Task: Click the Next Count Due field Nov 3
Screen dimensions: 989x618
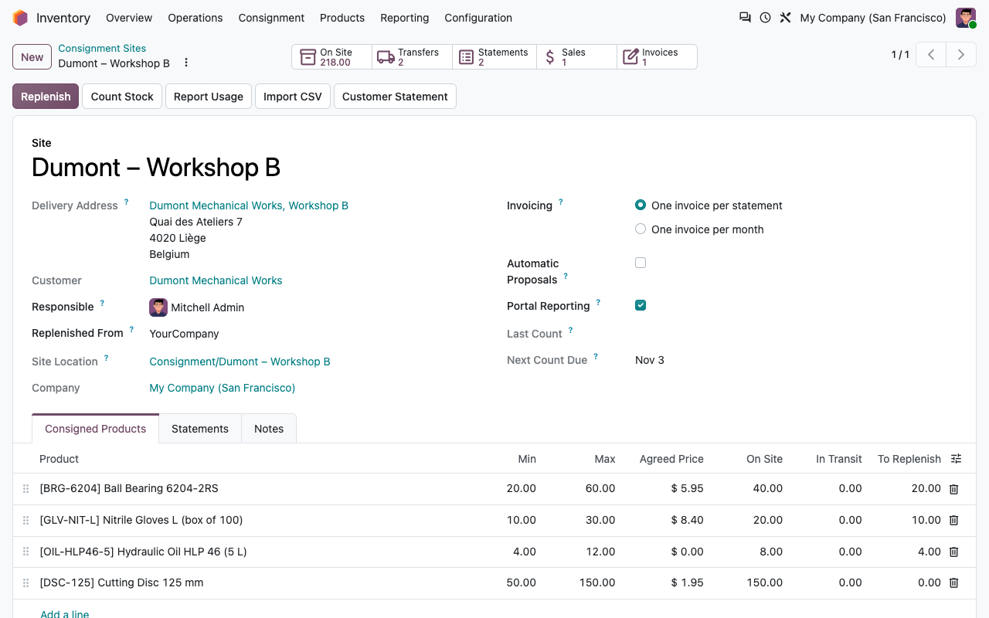Action: pos(650,360)
